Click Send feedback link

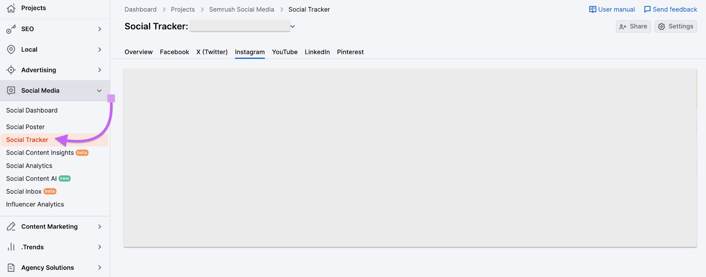(671, 9)
